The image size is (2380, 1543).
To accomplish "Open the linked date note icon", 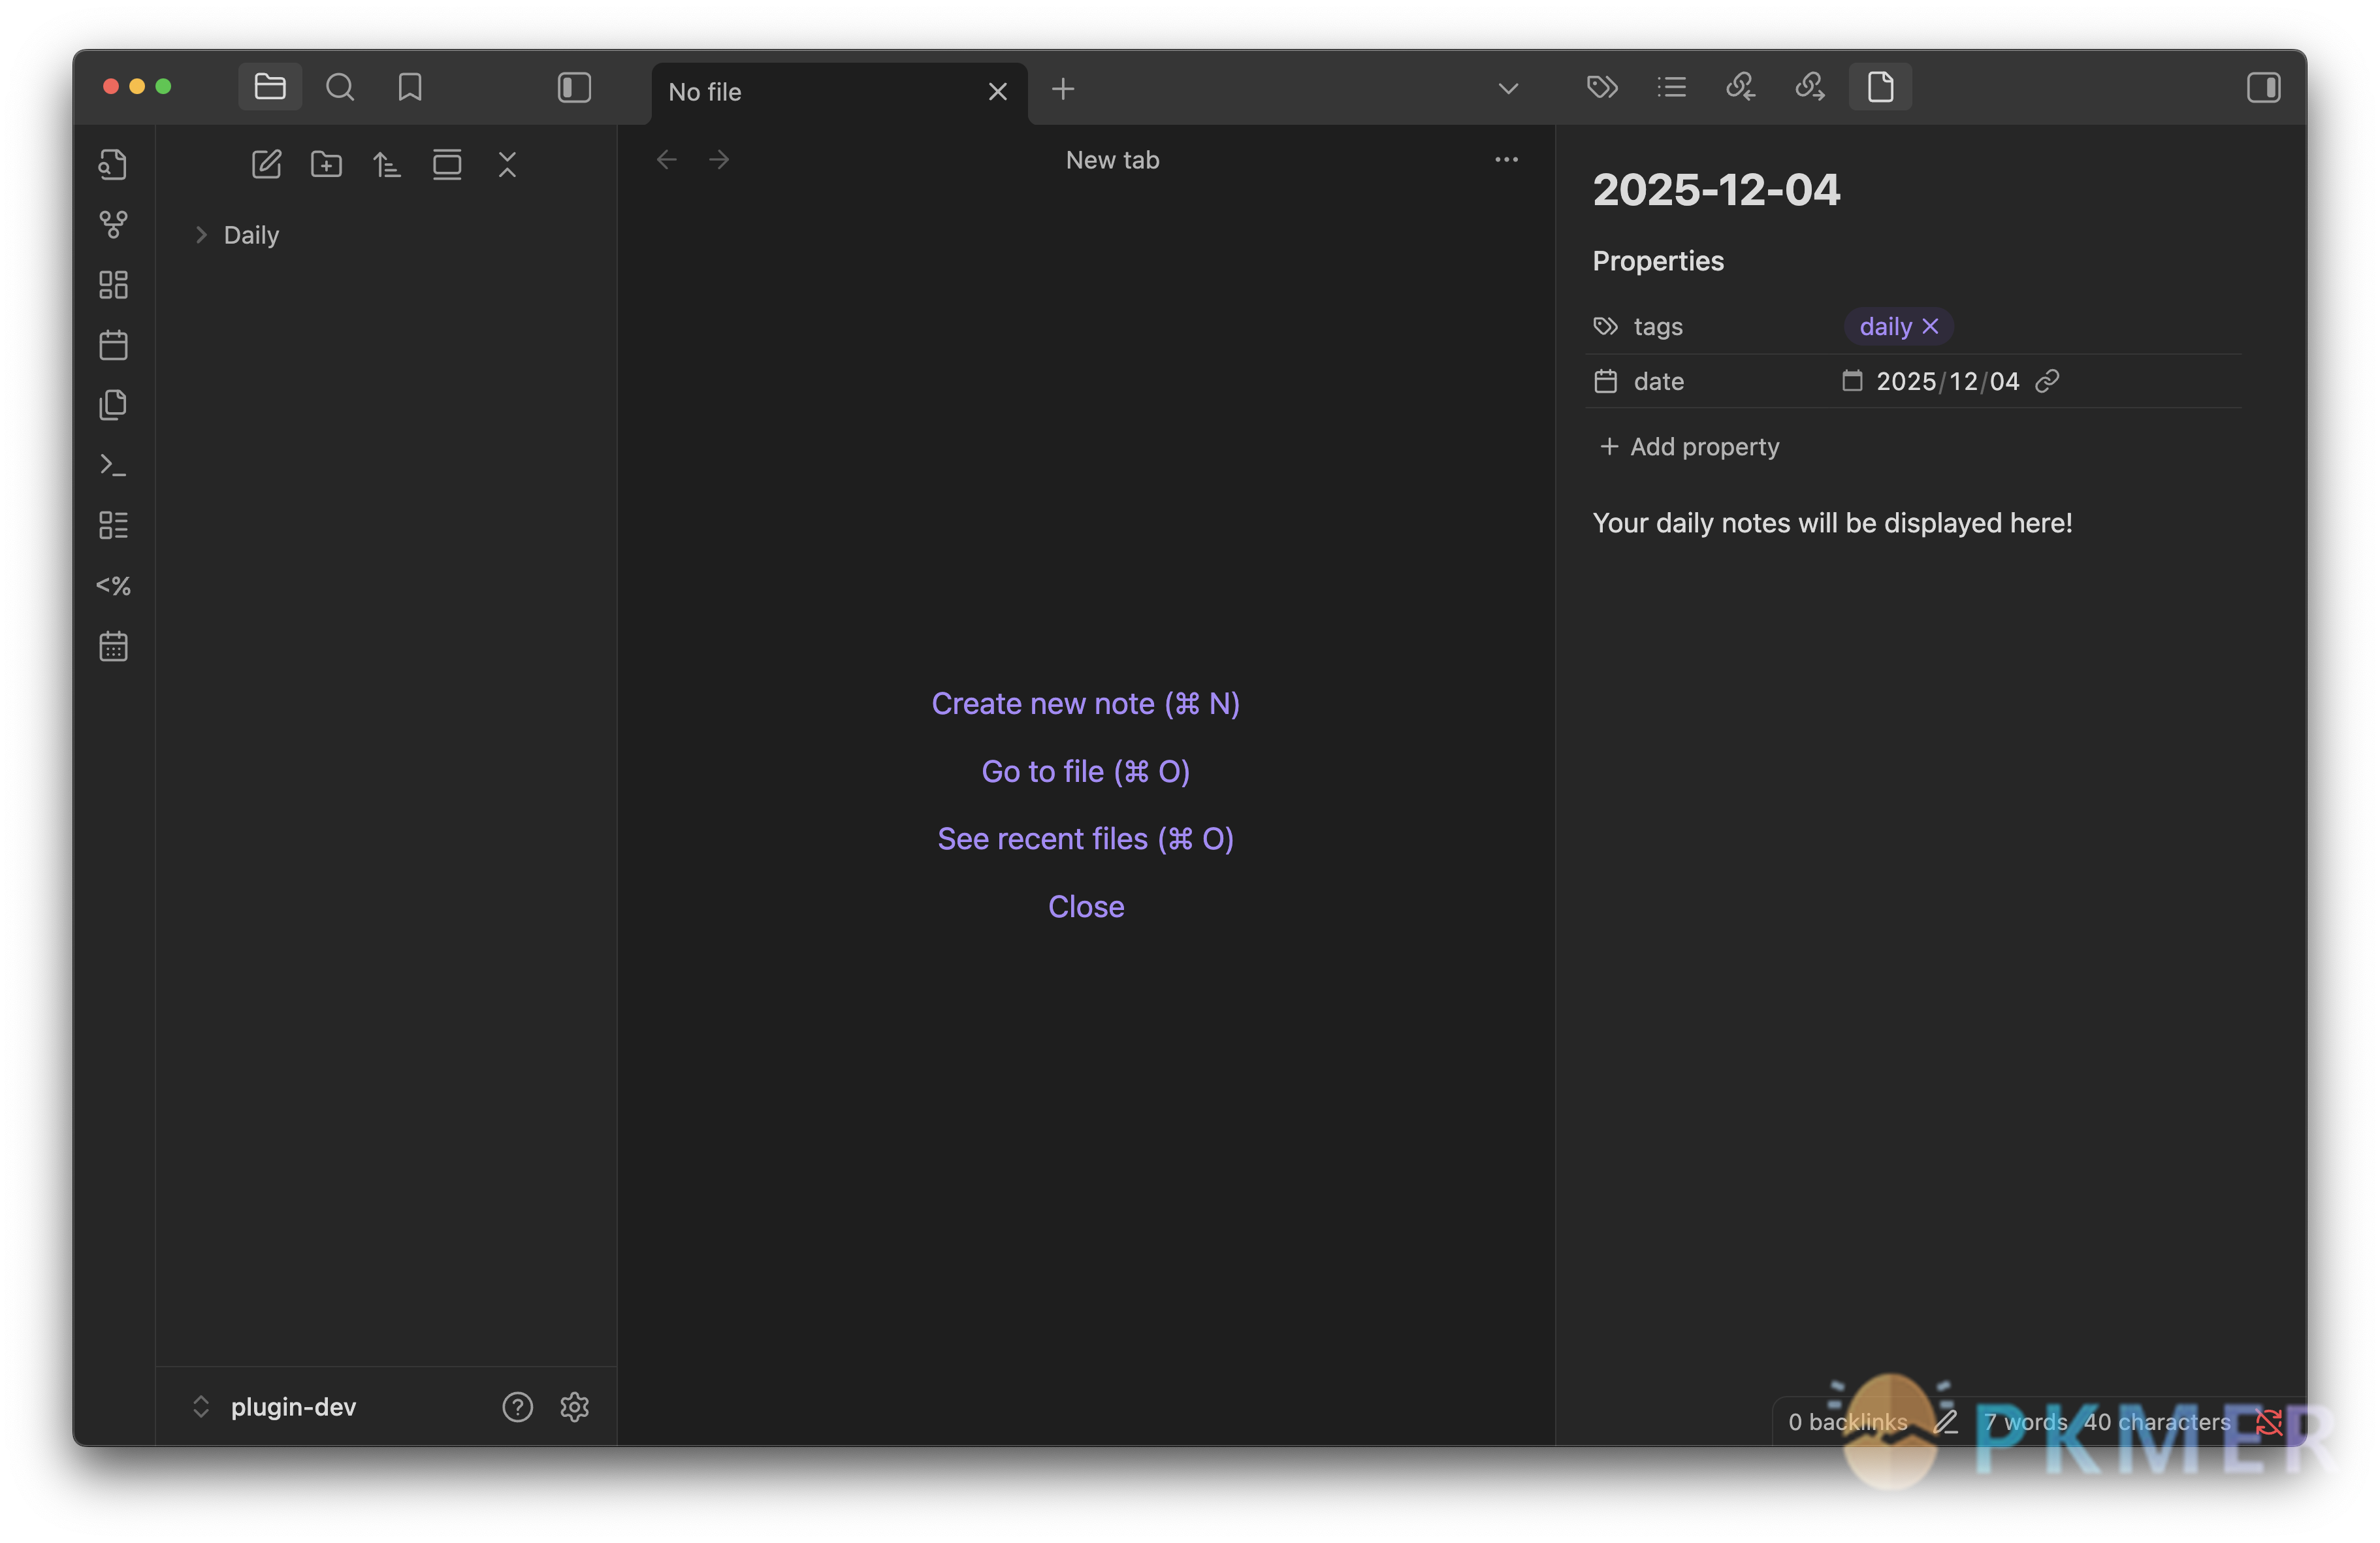I will pos(2047,381).
